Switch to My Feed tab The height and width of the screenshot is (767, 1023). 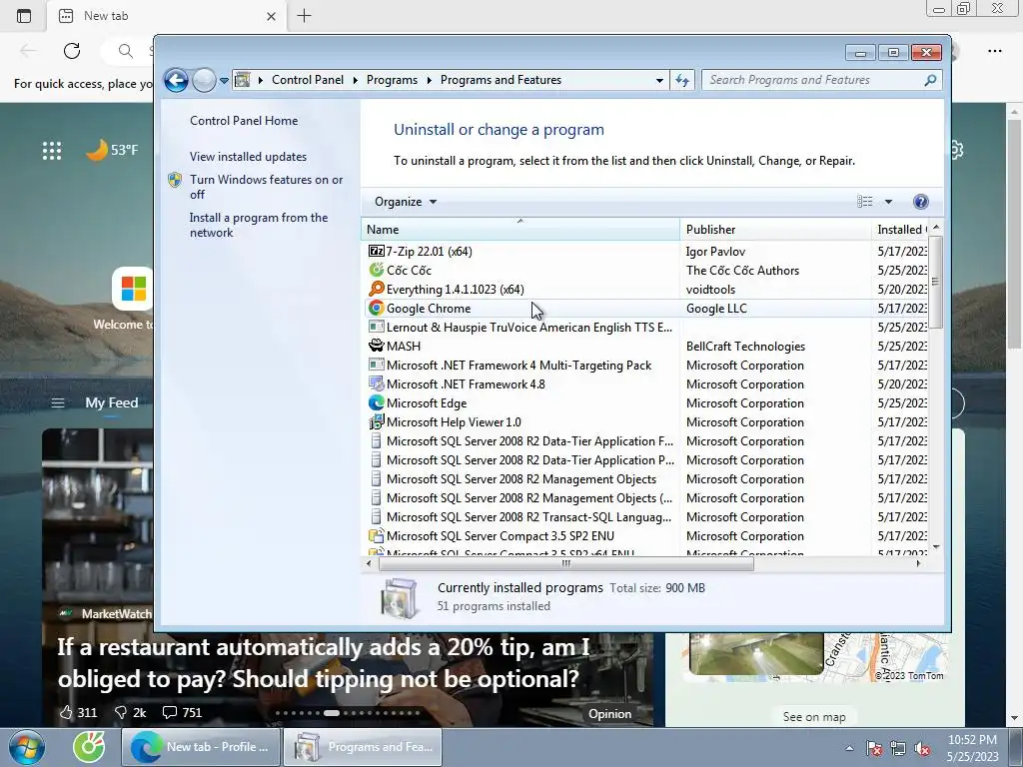coord(112,402)
